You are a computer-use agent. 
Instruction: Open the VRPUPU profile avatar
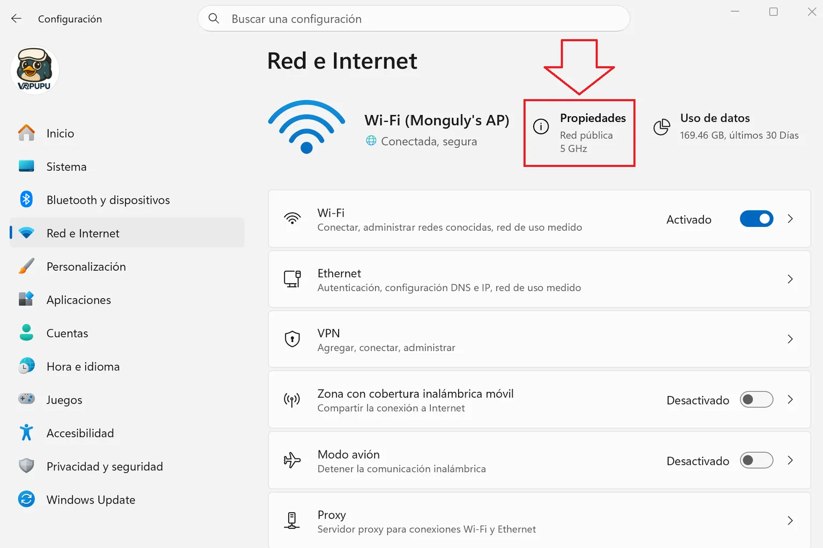point(35,70)
